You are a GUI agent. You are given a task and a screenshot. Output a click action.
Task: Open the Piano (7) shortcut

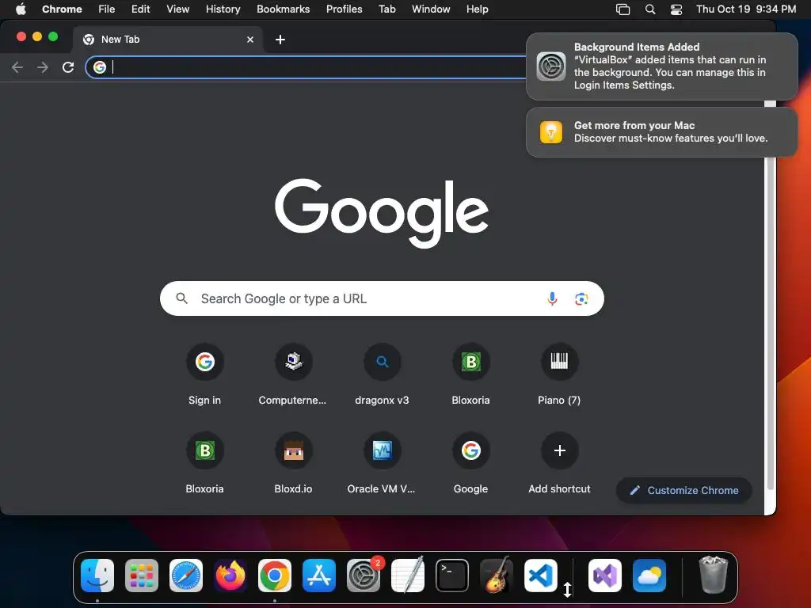[559, 374]
